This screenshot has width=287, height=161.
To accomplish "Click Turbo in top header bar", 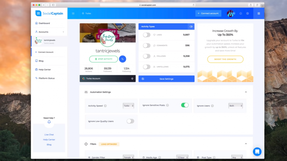I will coord(86,13).
